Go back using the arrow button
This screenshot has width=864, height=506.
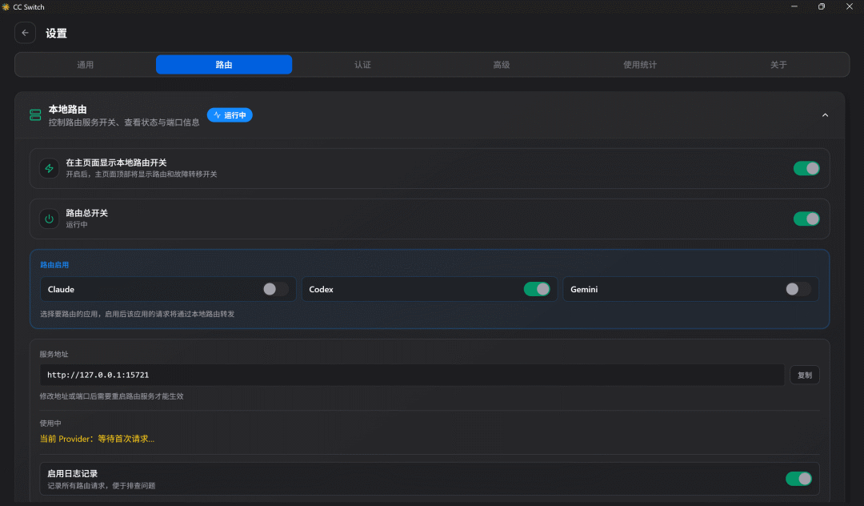(x=26, y=33)
